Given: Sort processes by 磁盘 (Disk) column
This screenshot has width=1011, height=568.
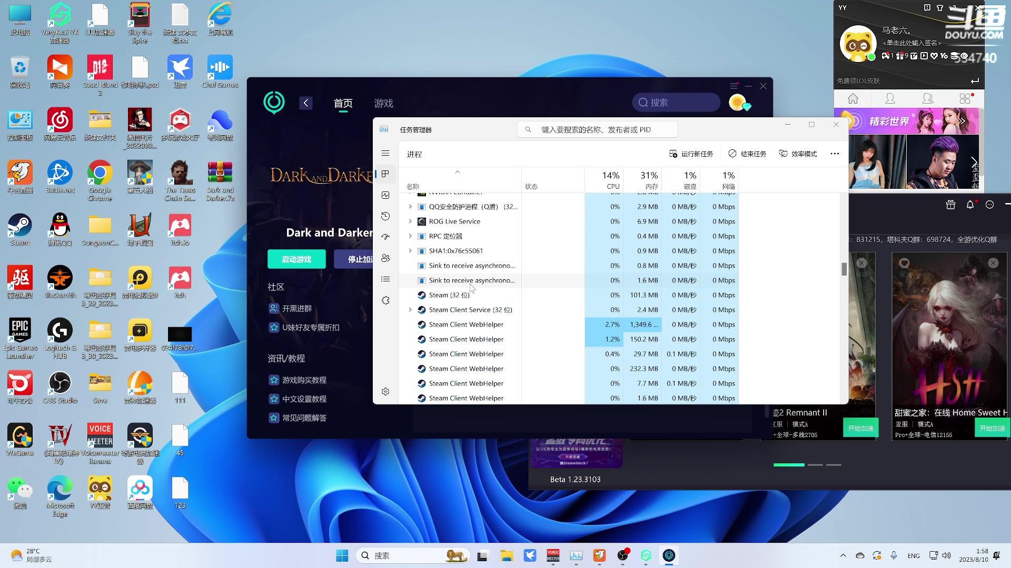Looking at the screenshot, I should click(681, 180).
